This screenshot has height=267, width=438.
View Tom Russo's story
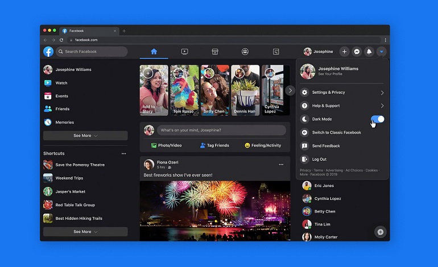pos(184,90)
